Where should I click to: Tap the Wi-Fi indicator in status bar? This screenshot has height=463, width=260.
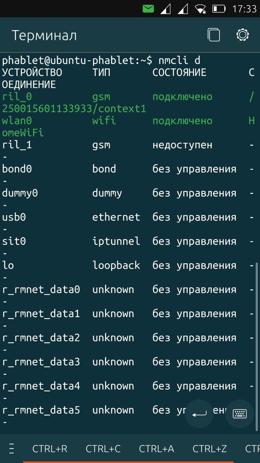200,9
